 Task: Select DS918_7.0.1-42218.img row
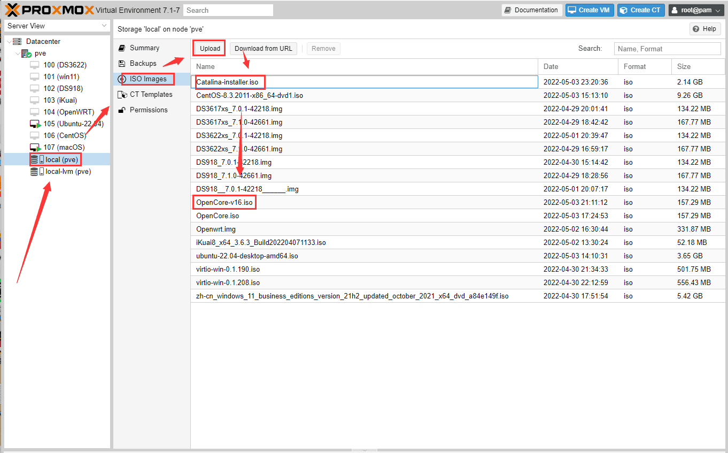click(458, 162)
